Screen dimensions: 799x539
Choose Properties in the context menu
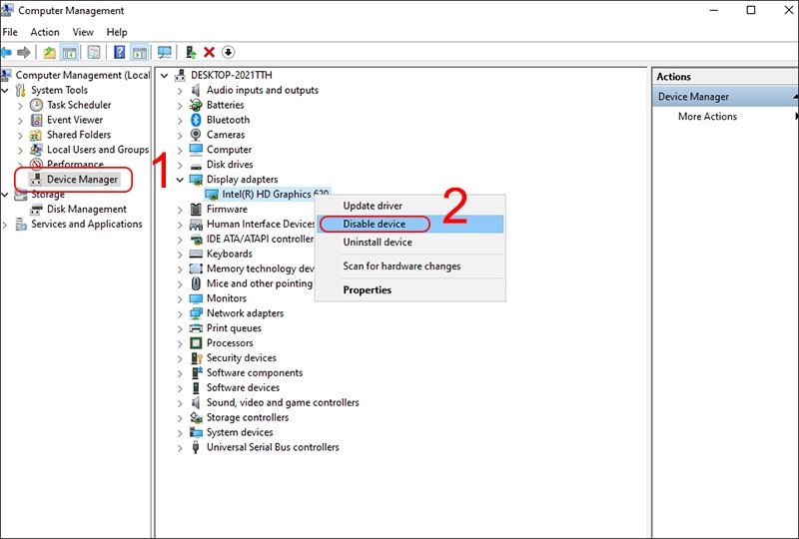click(410, 289)
